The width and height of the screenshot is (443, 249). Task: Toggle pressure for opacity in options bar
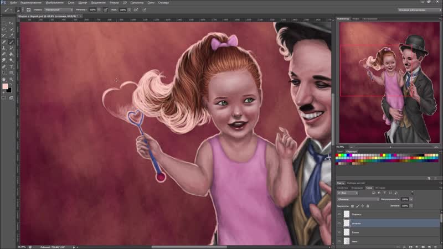click(x=105, y=10)
